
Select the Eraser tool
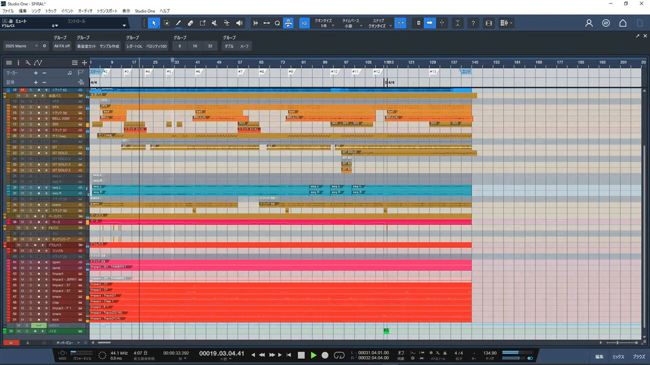pyautogui.click(x=190, y=23)
